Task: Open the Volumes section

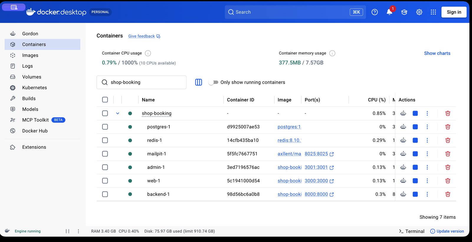Action: tap(42, 77)
